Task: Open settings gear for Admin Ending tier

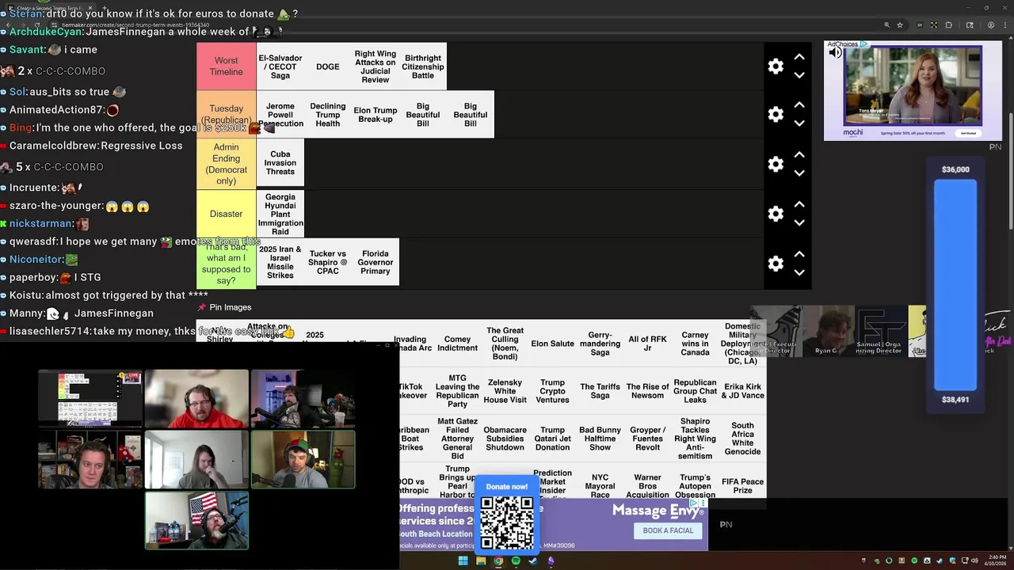Action: coord(776,165)
